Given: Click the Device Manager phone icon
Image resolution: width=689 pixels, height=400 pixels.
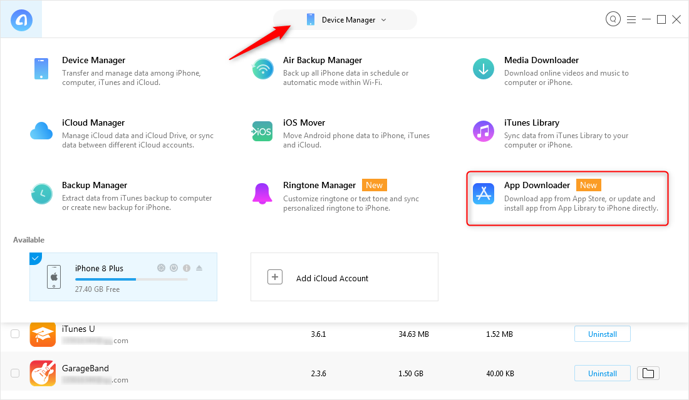Looking at the screenshot, I should tap(41, 69).
